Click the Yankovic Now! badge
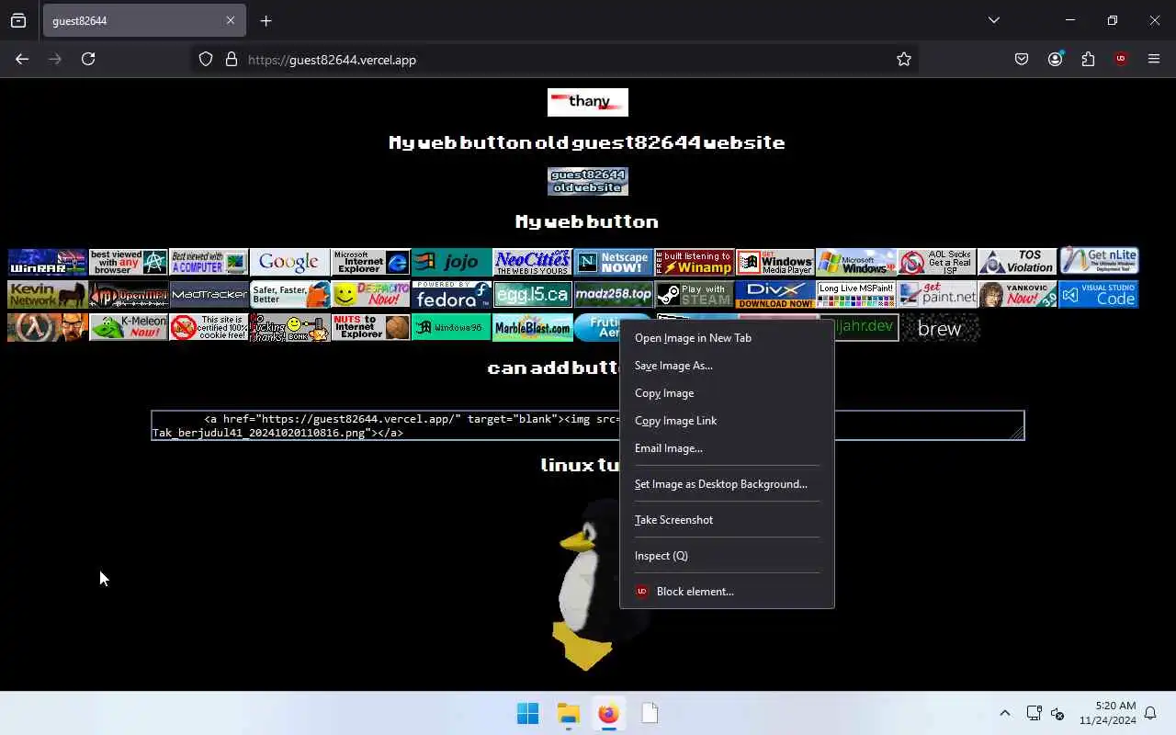1176x735 pixels. 1017,295
